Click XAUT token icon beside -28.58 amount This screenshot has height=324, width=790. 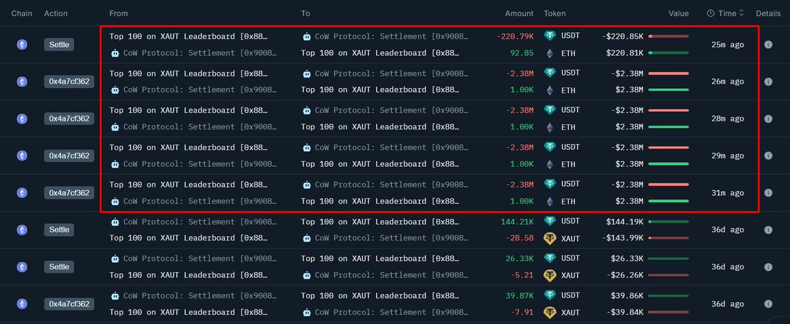pyautogui.click(x=549, y=238)
